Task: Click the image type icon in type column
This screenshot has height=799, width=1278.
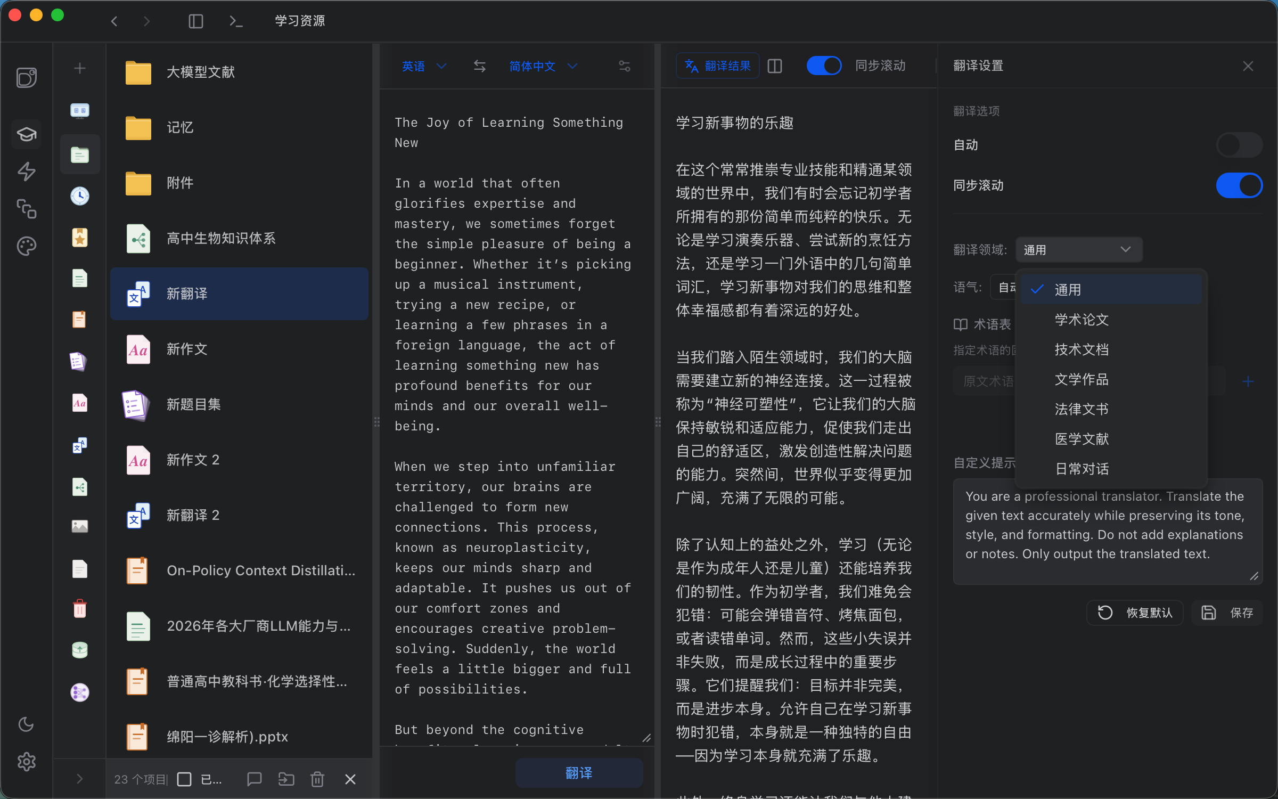Action: coord(80,526)
